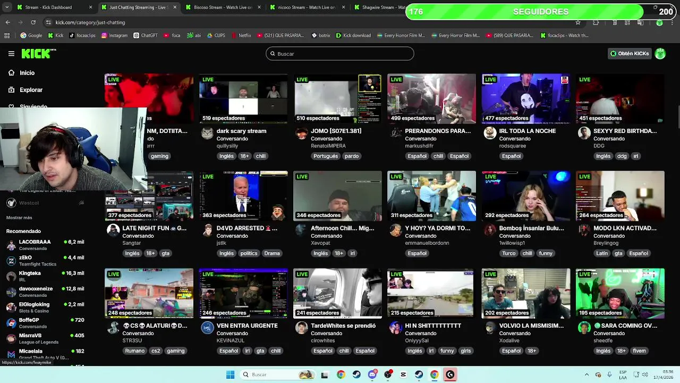Expand Mostrar más in sidebar
The height and width of the screenshot is (383, 680).
19,218
